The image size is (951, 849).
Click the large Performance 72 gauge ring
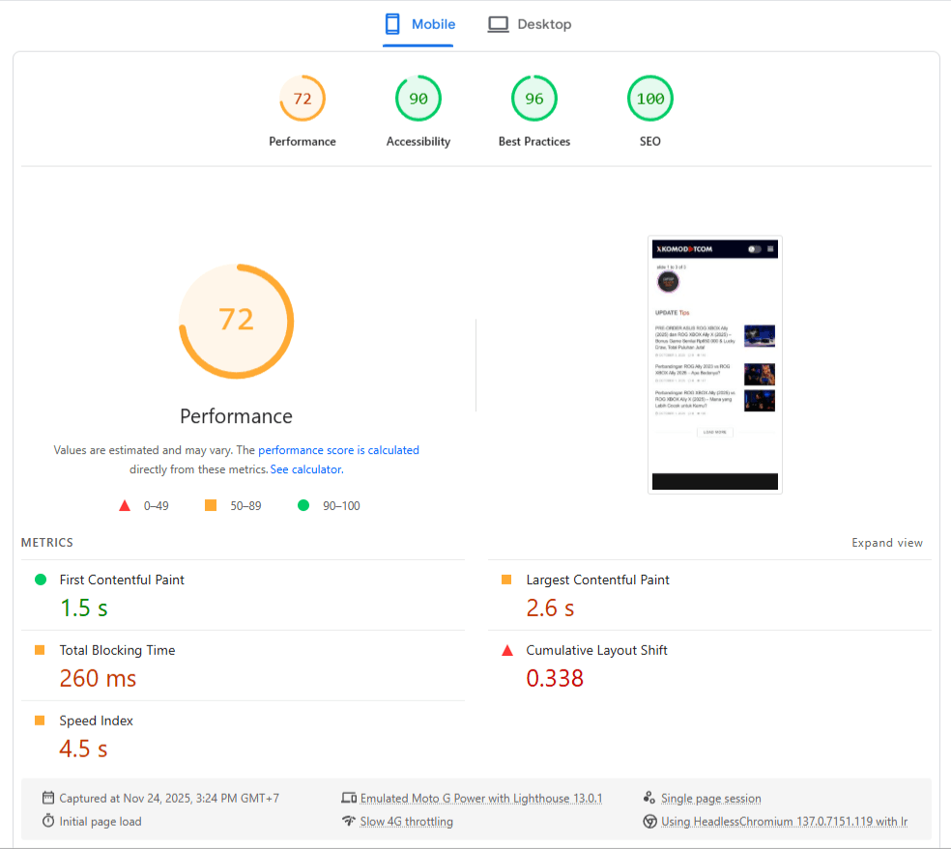[x=236, y=320]
